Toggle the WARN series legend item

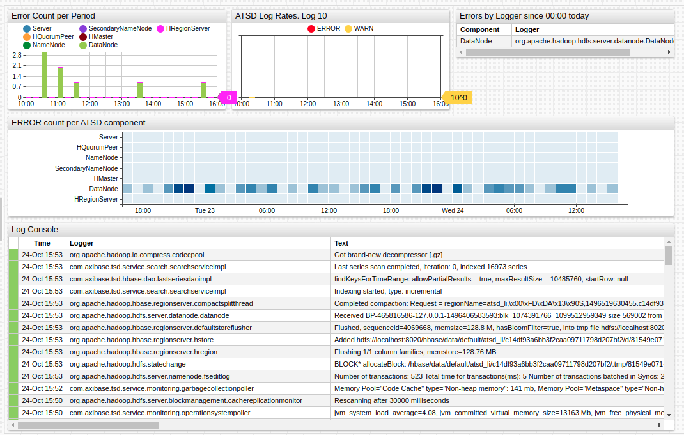coord(348,29)
